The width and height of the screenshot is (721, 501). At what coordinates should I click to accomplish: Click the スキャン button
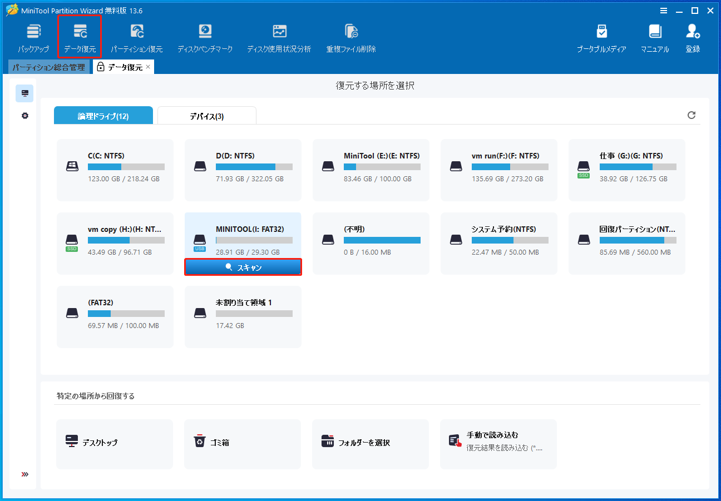click(x=243, y=267)
